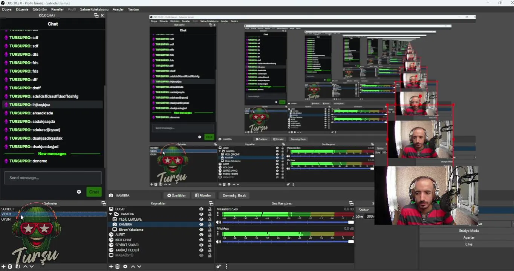
Task: Toggle lock on MASAÜSTÜ source
Action: click(x=210, y=255)
